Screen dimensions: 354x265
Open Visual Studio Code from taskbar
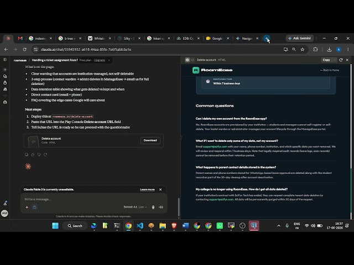pos(140,226)
